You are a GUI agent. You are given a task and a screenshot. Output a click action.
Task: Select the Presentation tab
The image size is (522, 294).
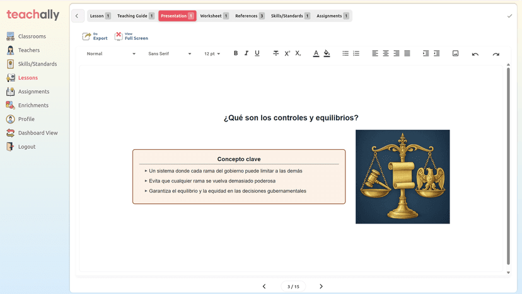[177, 16]
